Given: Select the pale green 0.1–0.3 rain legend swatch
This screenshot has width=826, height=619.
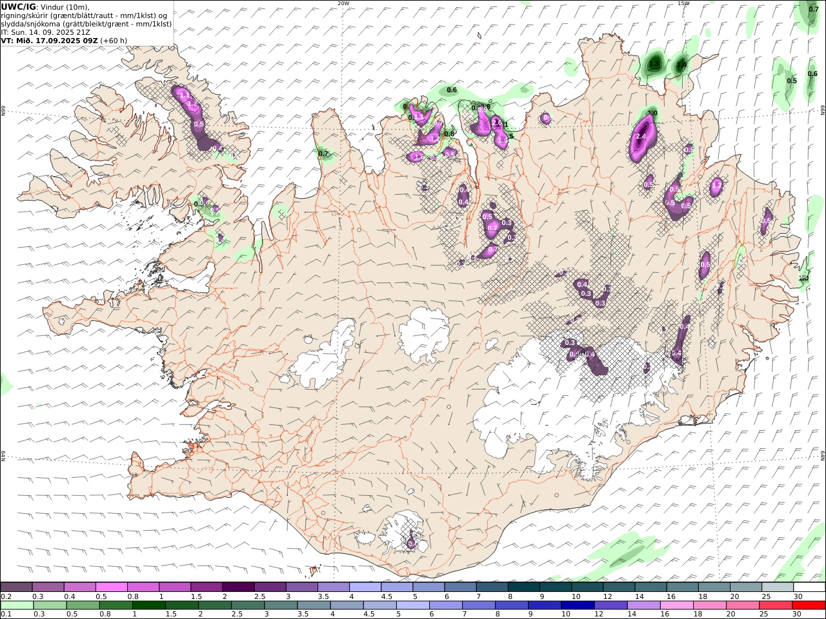Looking at the screenshot, I should point(17,605).
